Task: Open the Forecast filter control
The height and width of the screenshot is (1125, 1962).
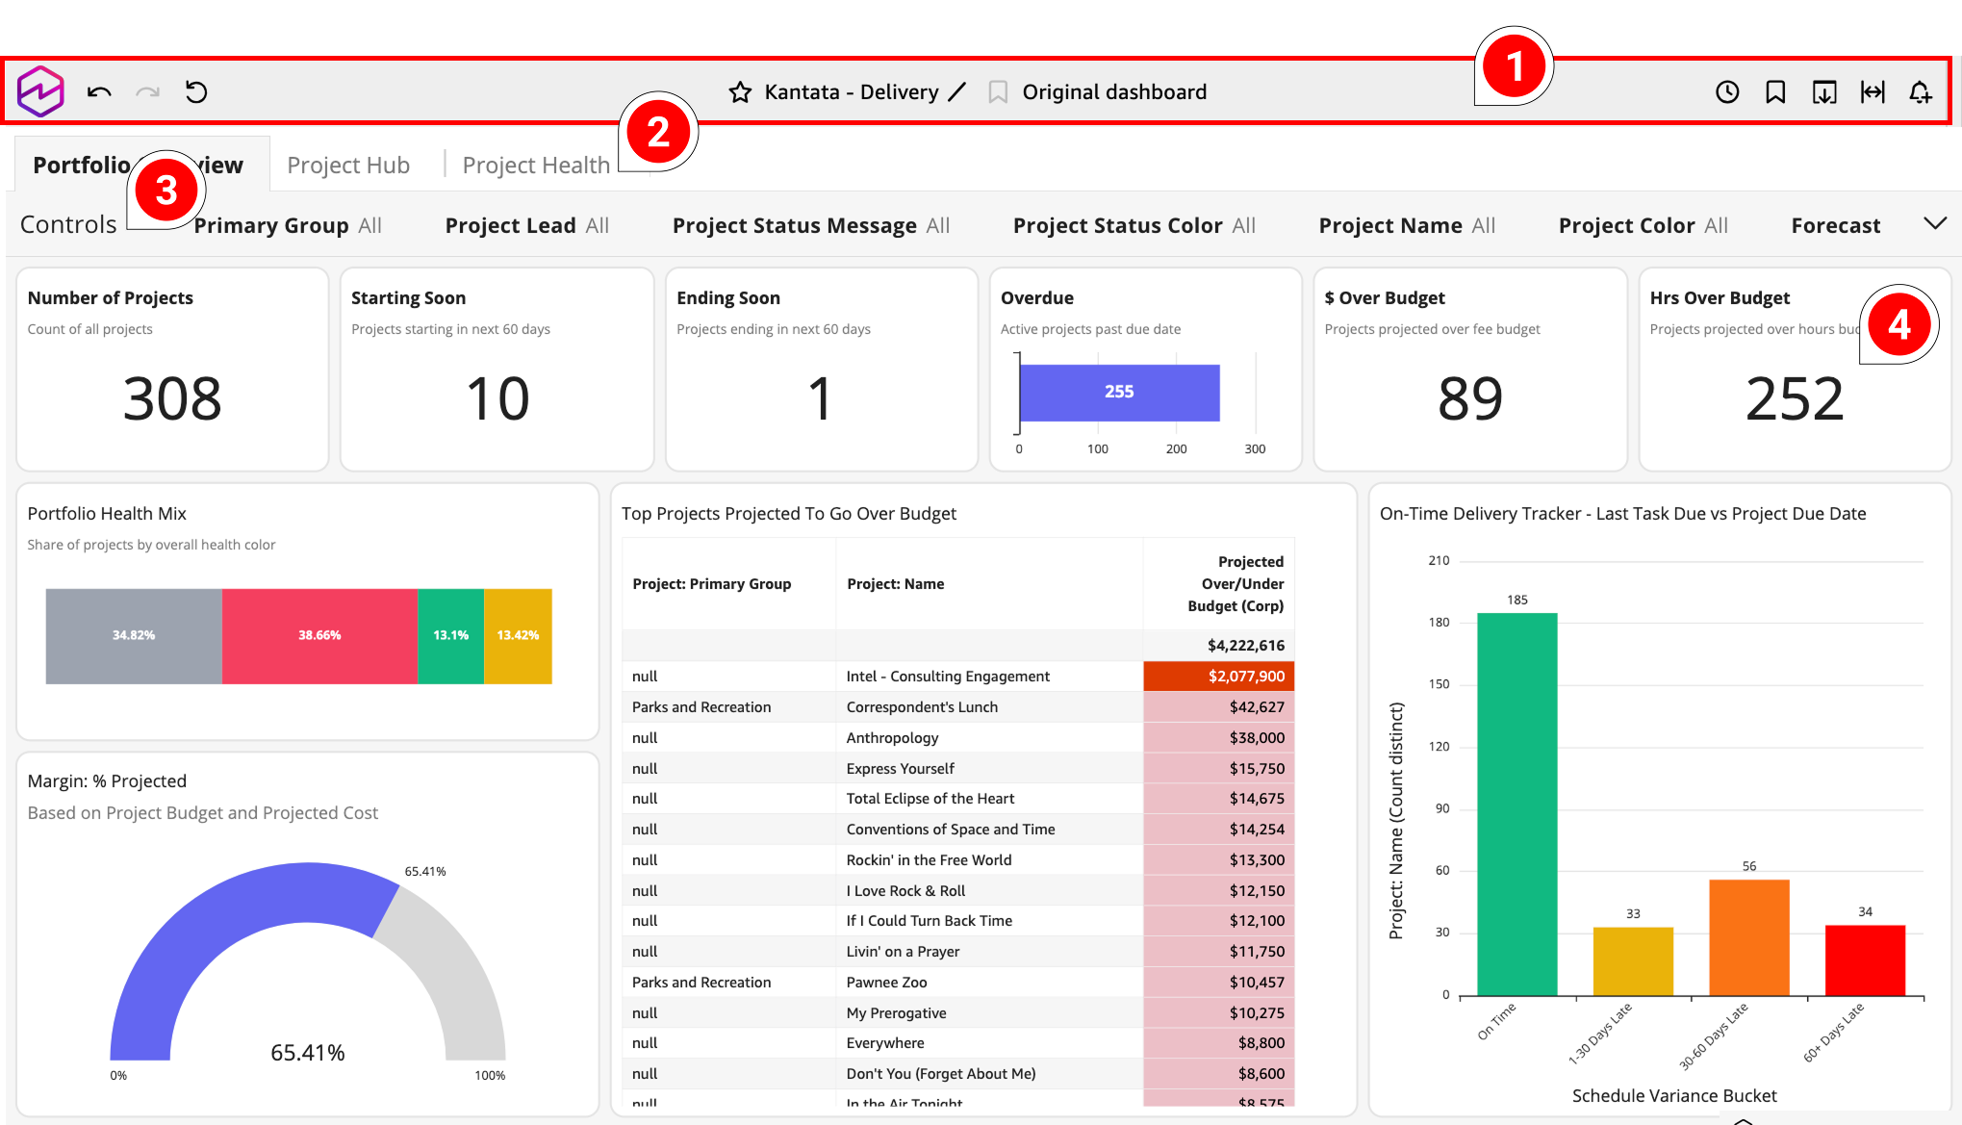Action: tap(1836, 225)
